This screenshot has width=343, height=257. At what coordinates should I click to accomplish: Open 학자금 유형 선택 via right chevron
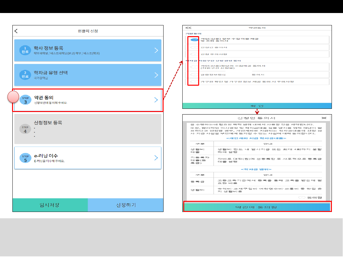coord(156,75)
